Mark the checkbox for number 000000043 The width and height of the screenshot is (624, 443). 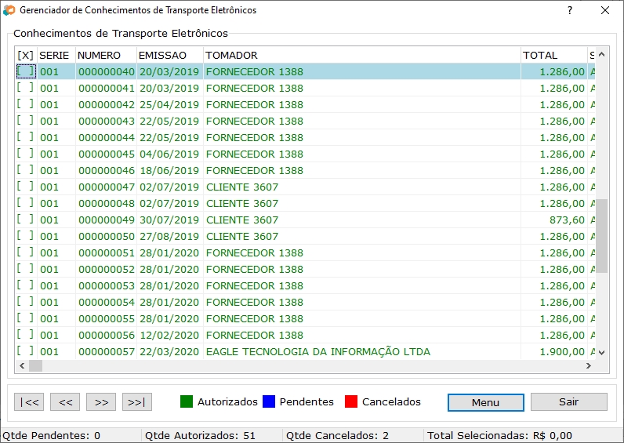pyautogui.click(x=26, y=121)
